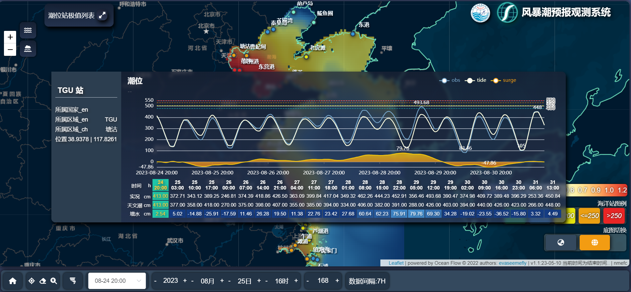Open the 08-24 20:00 time dropdown
Screen dimensions: 631x292
pyautogui.click(x=117, y=281)
